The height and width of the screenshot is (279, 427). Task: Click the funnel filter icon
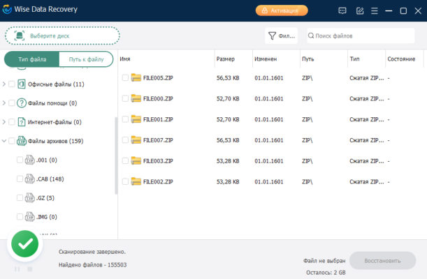tap(272, 36)
